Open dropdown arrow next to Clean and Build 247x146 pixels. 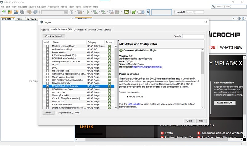83,12
